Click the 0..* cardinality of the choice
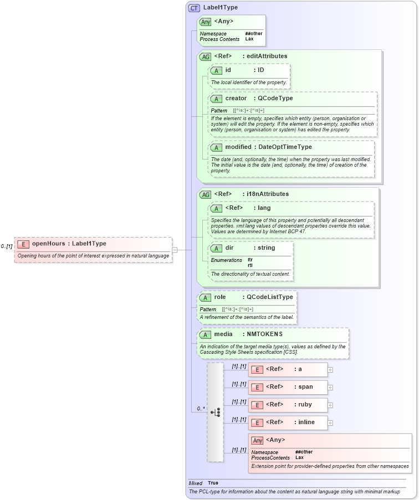This screenshot has height=500, width=419. [201, 409]
